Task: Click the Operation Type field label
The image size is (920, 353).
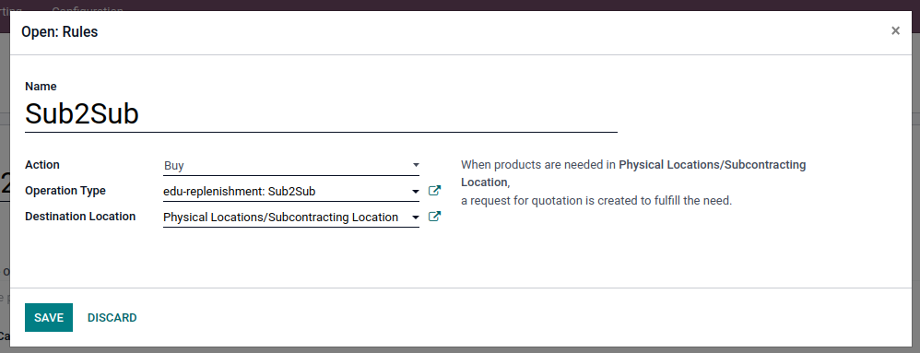Action: pos(65,191)
